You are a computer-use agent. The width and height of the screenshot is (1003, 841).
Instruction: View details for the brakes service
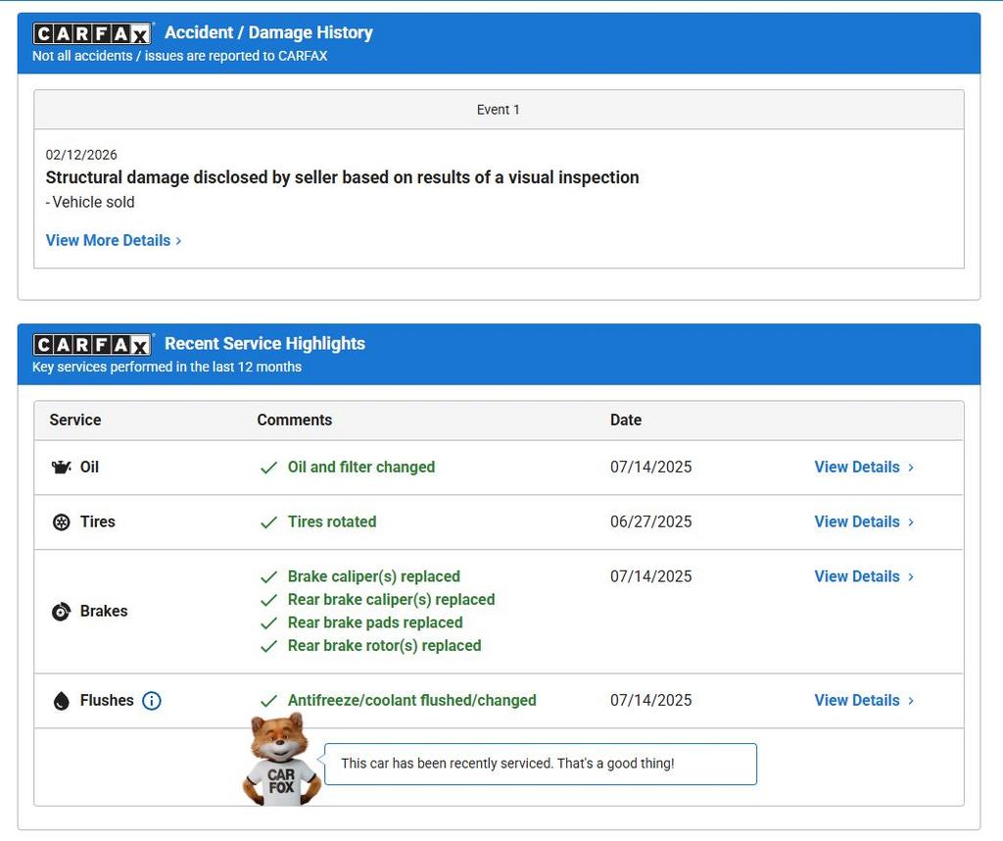pyautogui.click(x=857, y=577)
